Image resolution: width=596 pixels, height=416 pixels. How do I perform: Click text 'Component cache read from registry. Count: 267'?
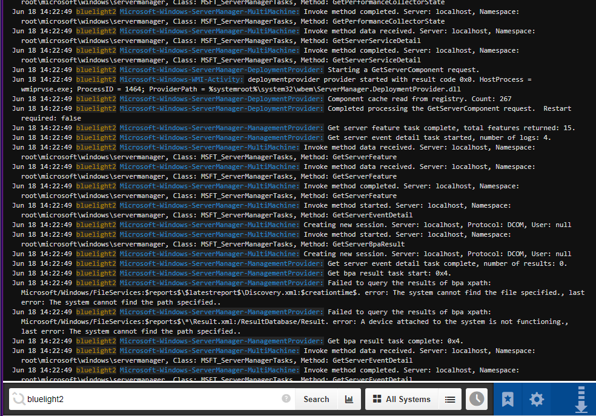420,99
